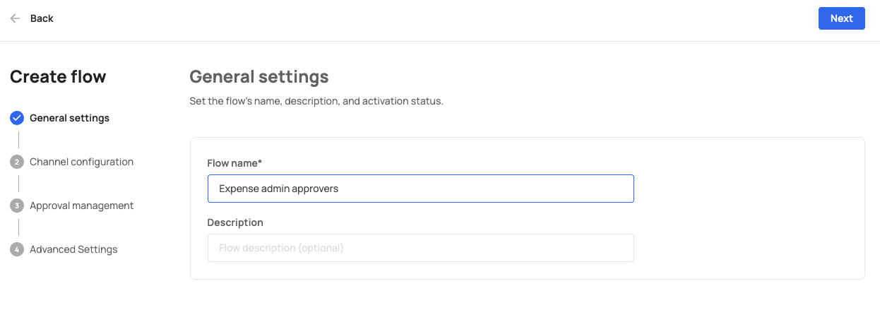Click the step 2 number circle
880x315 pixels.
(17, 162)
